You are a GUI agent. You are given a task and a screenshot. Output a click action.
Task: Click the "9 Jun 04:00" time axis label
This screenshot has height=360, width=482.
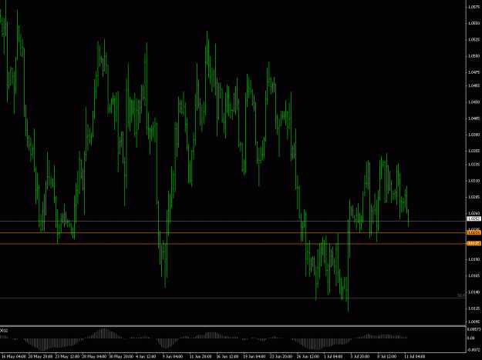(x=173, y=357)
